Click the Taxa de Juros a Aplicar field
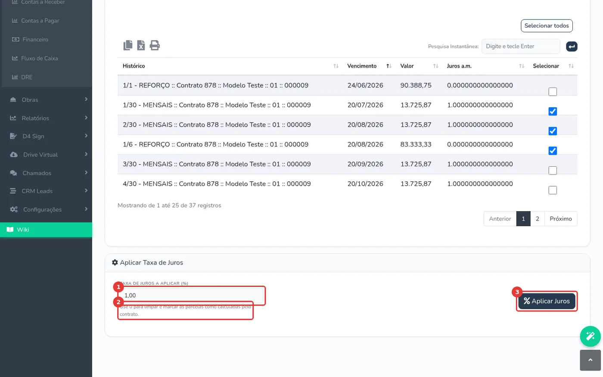Image resolution: width=603 pixels, height=377 pixels. click(192, 296)
